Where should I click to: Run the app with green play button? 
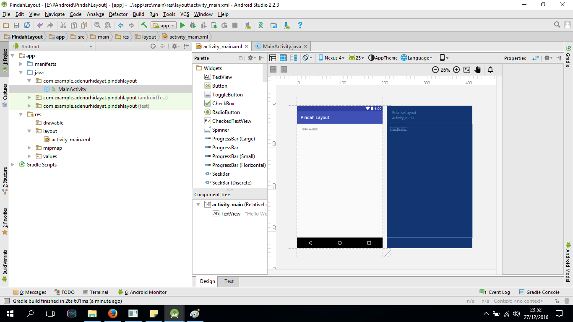[182, 26]
